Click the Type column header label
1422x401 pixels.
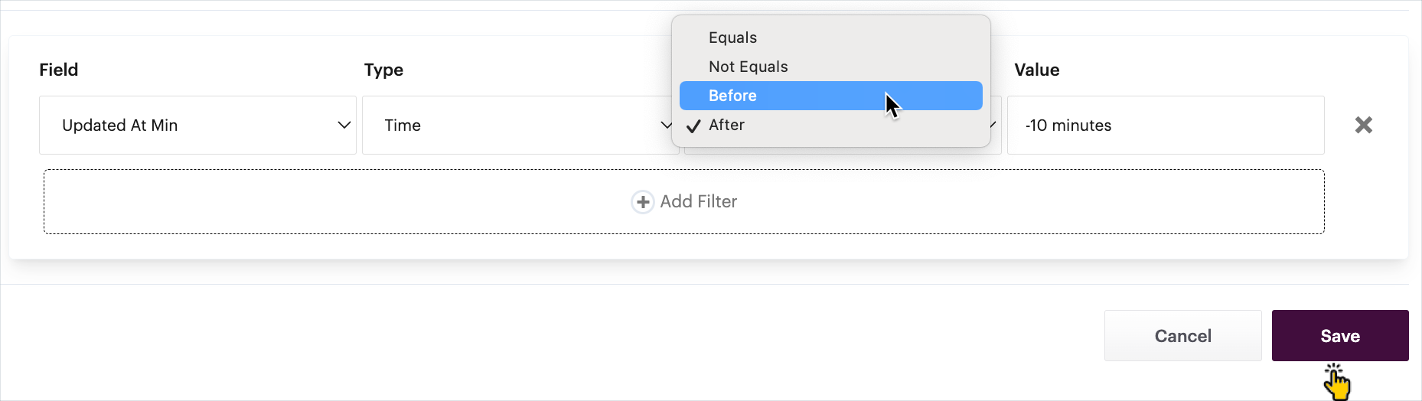[x=383, y=70]
